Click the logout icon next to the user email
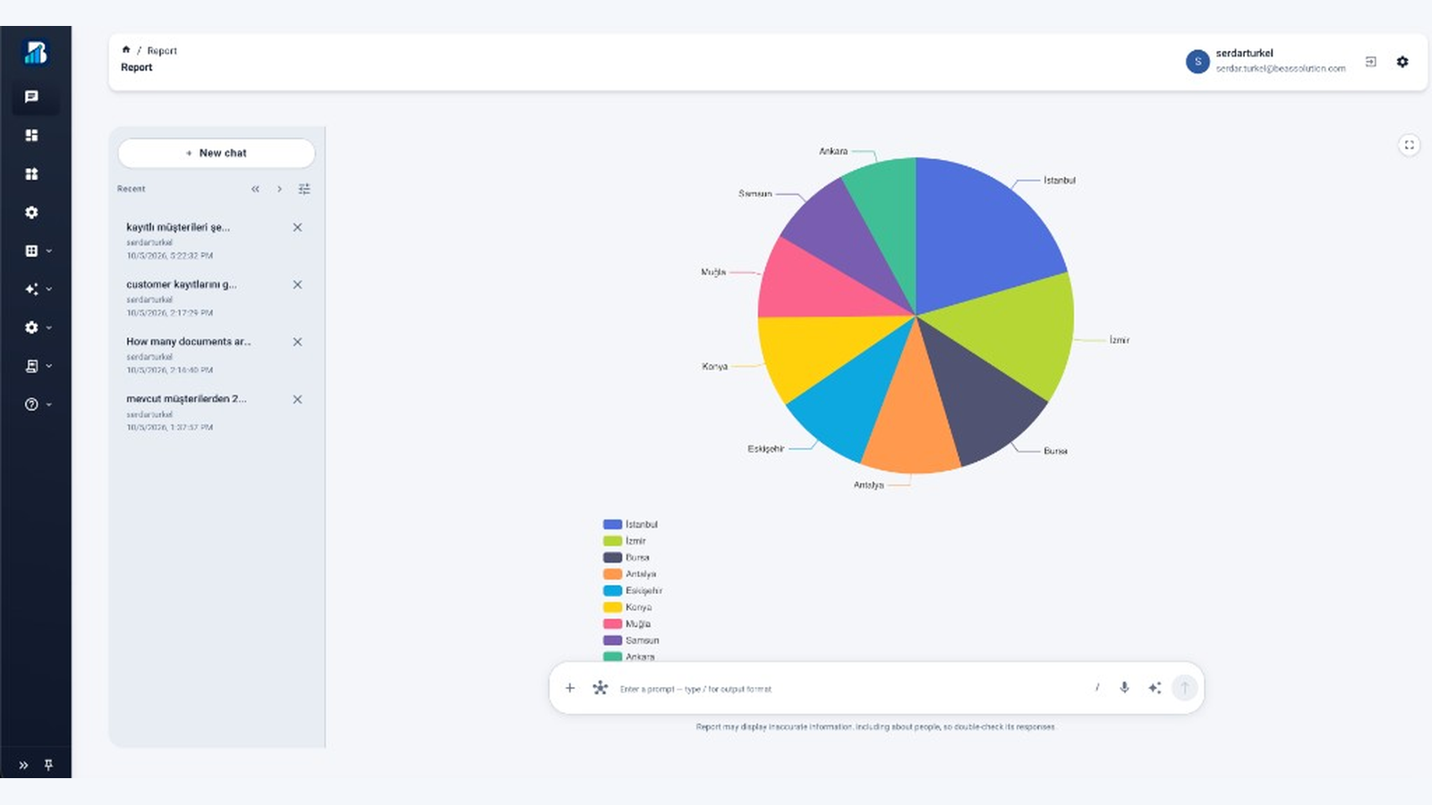1432x805 pixels. pyautogui.click(x=1370, y=62)
